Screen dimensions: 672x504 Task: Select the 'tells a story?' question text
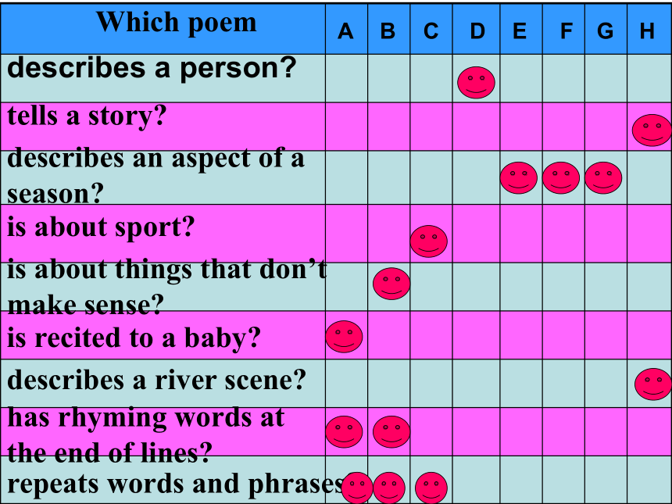pyautogui.click(x=87, y=116)
